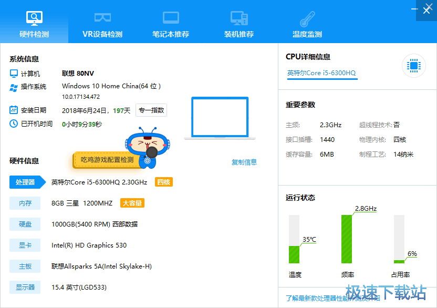Image resolution: width=437 pixels, height=308 pixels.
Task: Click the 频率 2.8GHz bar
Action: click(347, 239)
